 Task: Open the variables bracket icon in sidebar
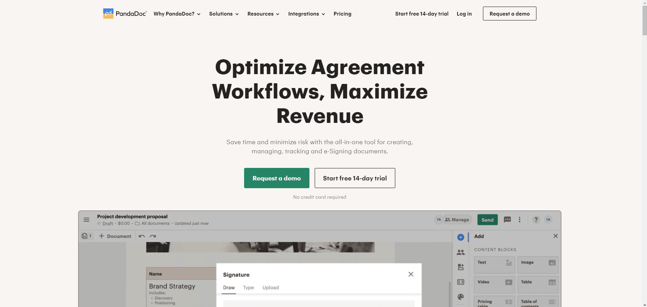(460, 282)
